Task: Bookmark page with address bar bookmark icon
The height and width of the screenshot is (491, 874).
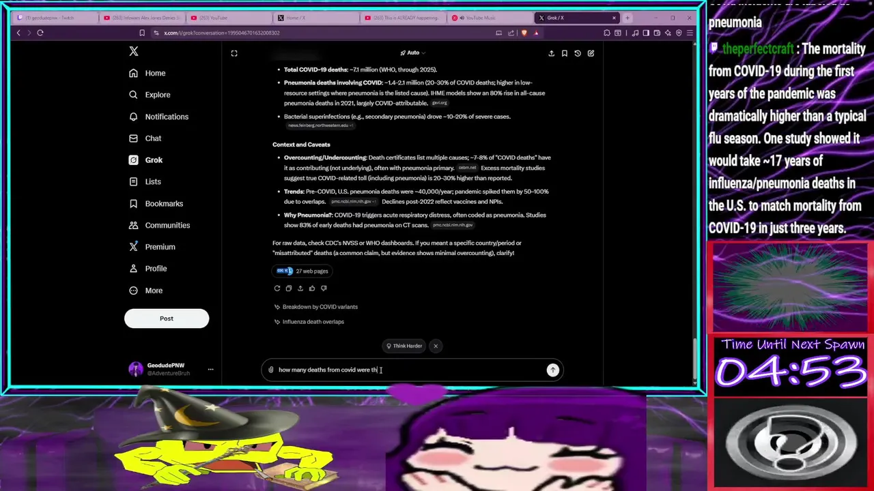Action: coord(142,33)
